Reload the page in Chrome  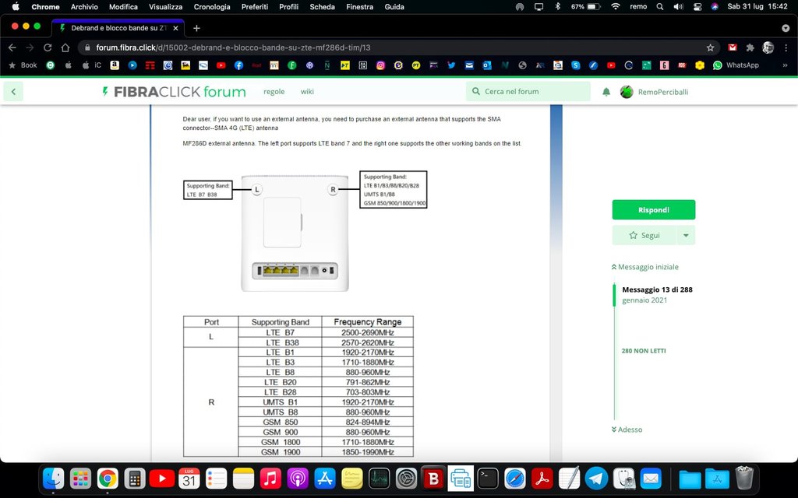tap(48, 47)
